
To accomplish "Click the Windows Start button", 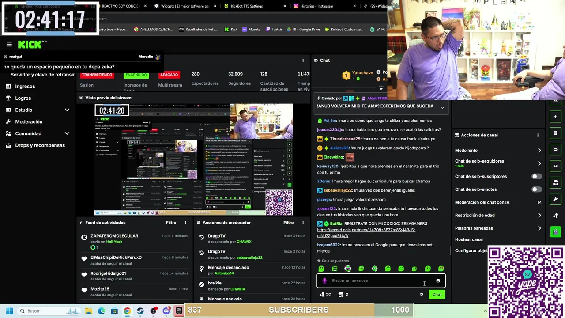I will [x=9, y=311].
